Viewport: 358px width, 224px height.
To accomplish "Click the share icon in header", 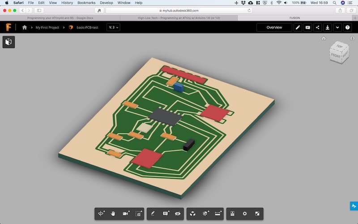I will click(318, 27).
